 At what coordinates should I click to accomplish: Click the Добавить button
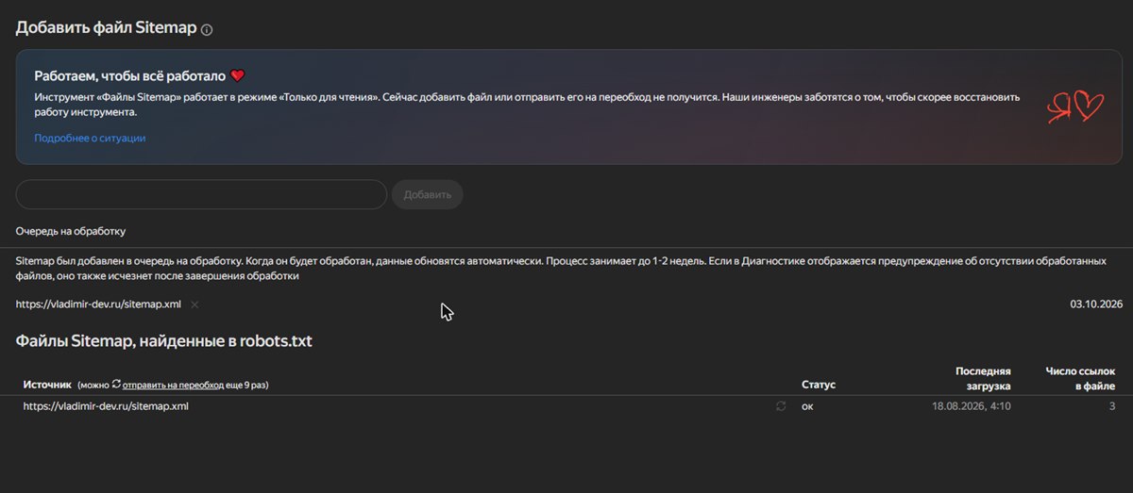pyautogui.click(x=427, y=194)
